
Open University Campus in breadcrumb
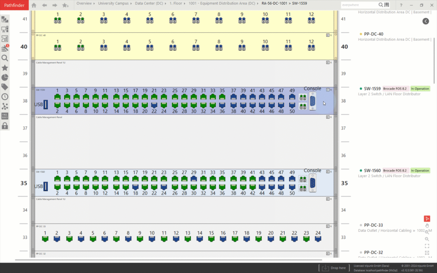(113, 3)
